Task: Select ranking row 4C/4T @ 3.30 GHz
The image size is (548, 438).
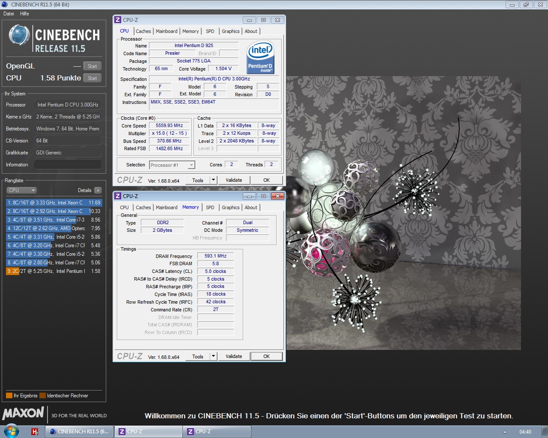Action: [x=54, y=254]
